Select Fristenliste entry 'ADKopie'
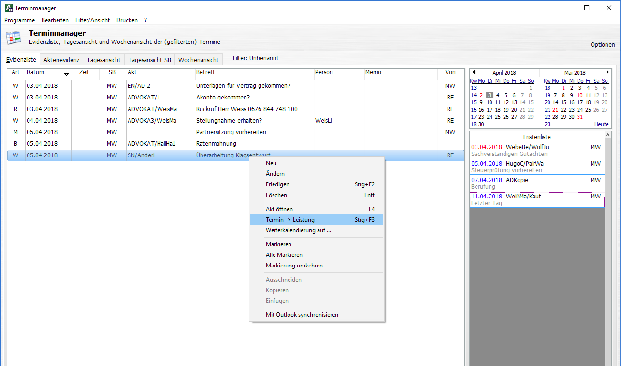This screenshot has height=366, width=621. coord(537,183)
